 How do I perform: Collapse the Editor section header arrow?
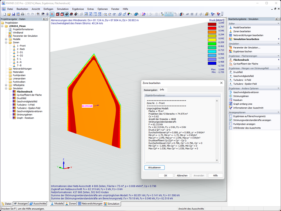(278, 23)
